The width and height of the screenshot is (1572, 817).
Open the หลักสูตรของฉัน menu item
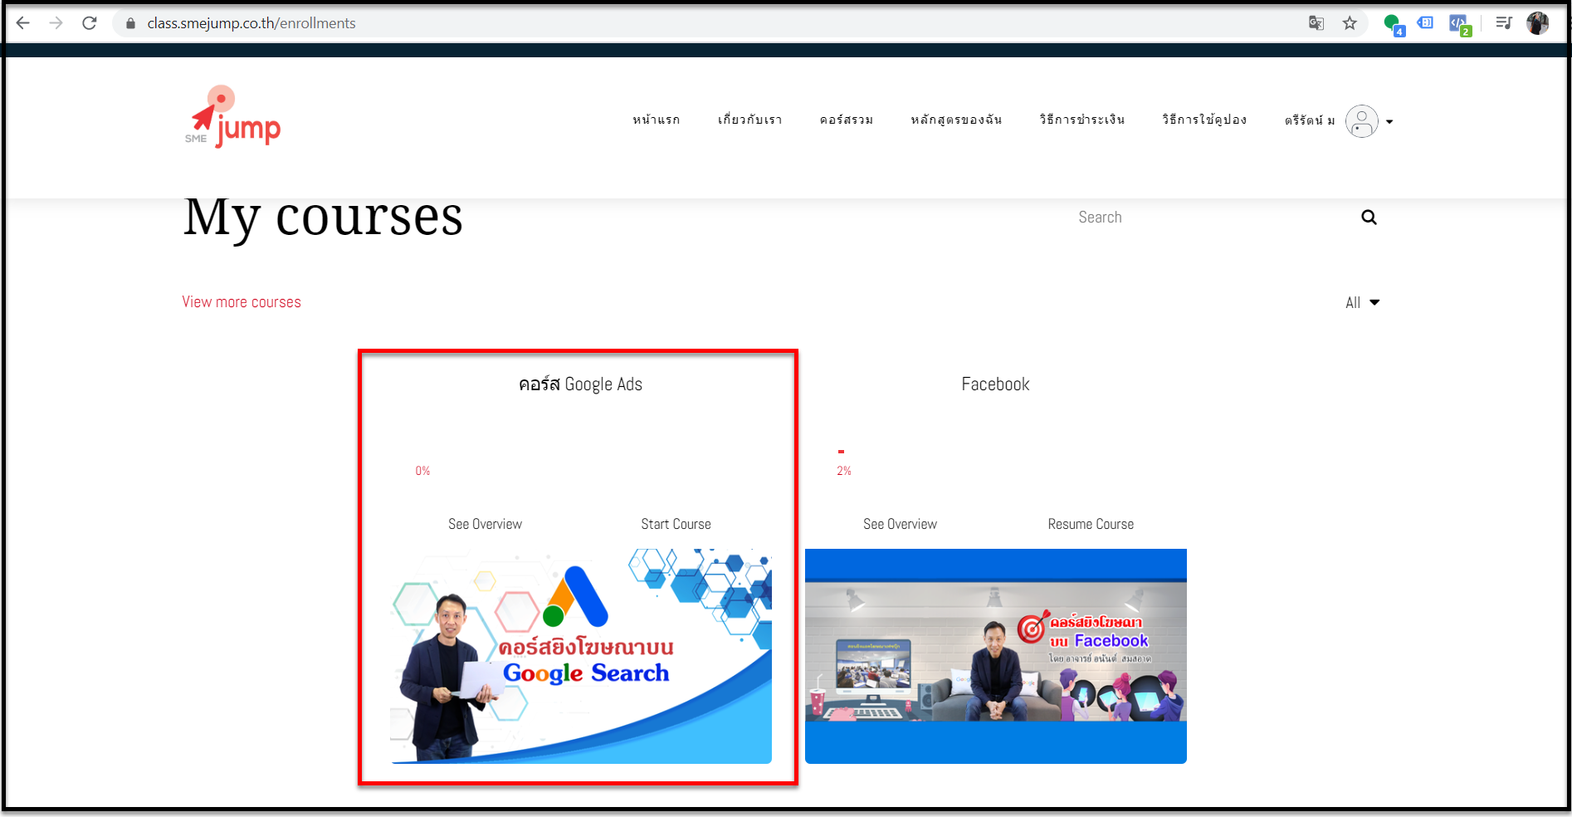tap(956, 120)
